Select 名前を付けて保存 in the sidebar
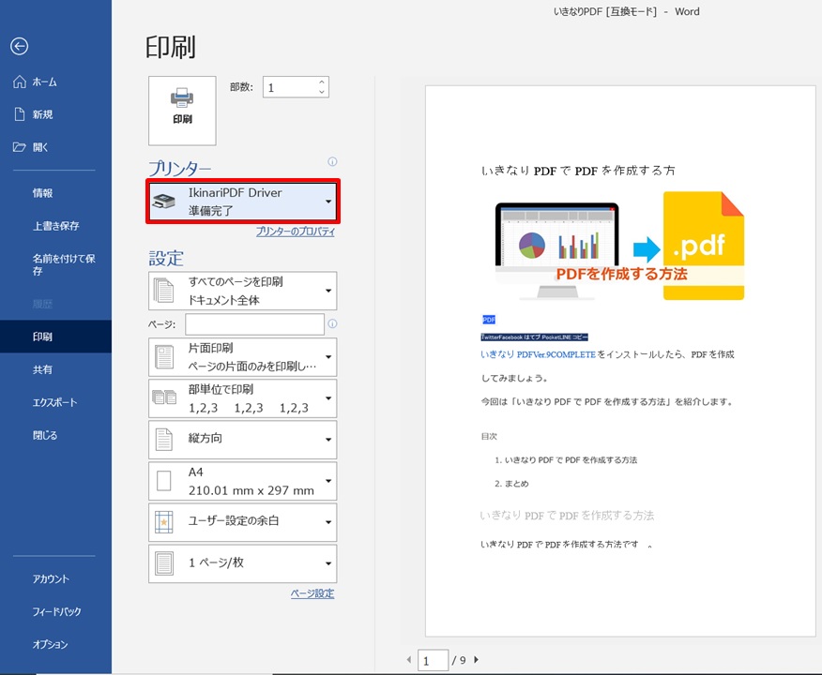The height and width of the screenshot is (675, 822). pyautogui.click(x=55, y=264)
